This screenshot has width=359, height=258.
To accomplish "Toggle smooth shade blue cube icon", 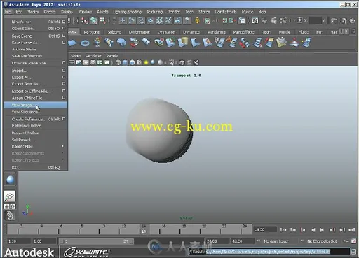I will [x=126, y=62].
